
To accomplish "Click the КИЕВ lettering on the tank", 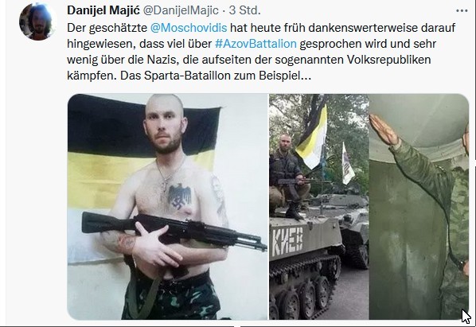I will [287, 242].
